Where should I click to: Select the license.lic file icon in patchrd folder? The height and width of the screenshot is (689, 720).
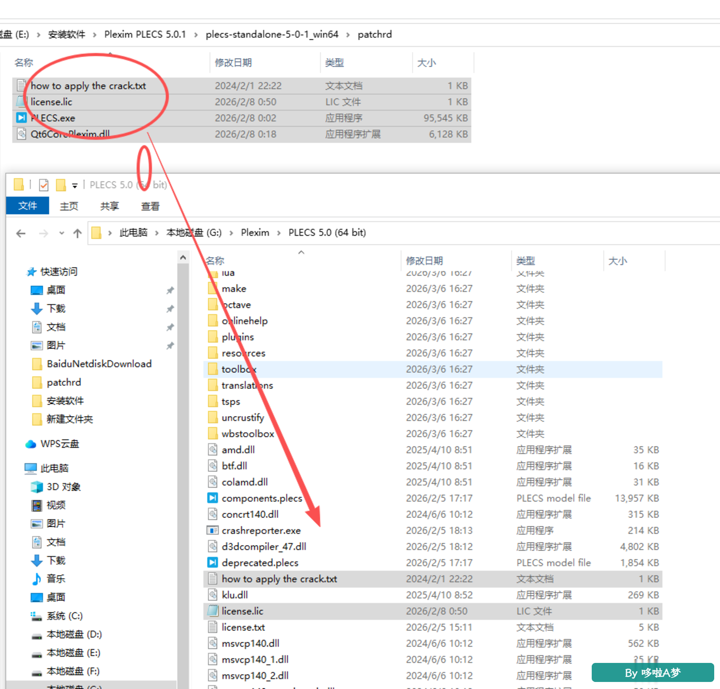[x=21, y=102]
